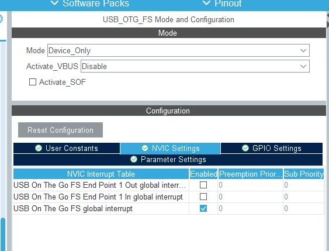Click preemption priority value for End Point 1 In row
The height and width of the screenshot is (251, 329).
pyautogui.click(x=251, y=197)
